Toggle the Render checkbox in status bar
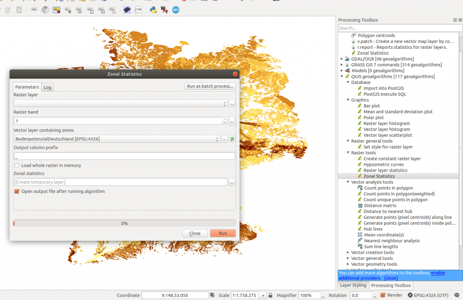This screenshot has width=463, height=300. [383, 295]
